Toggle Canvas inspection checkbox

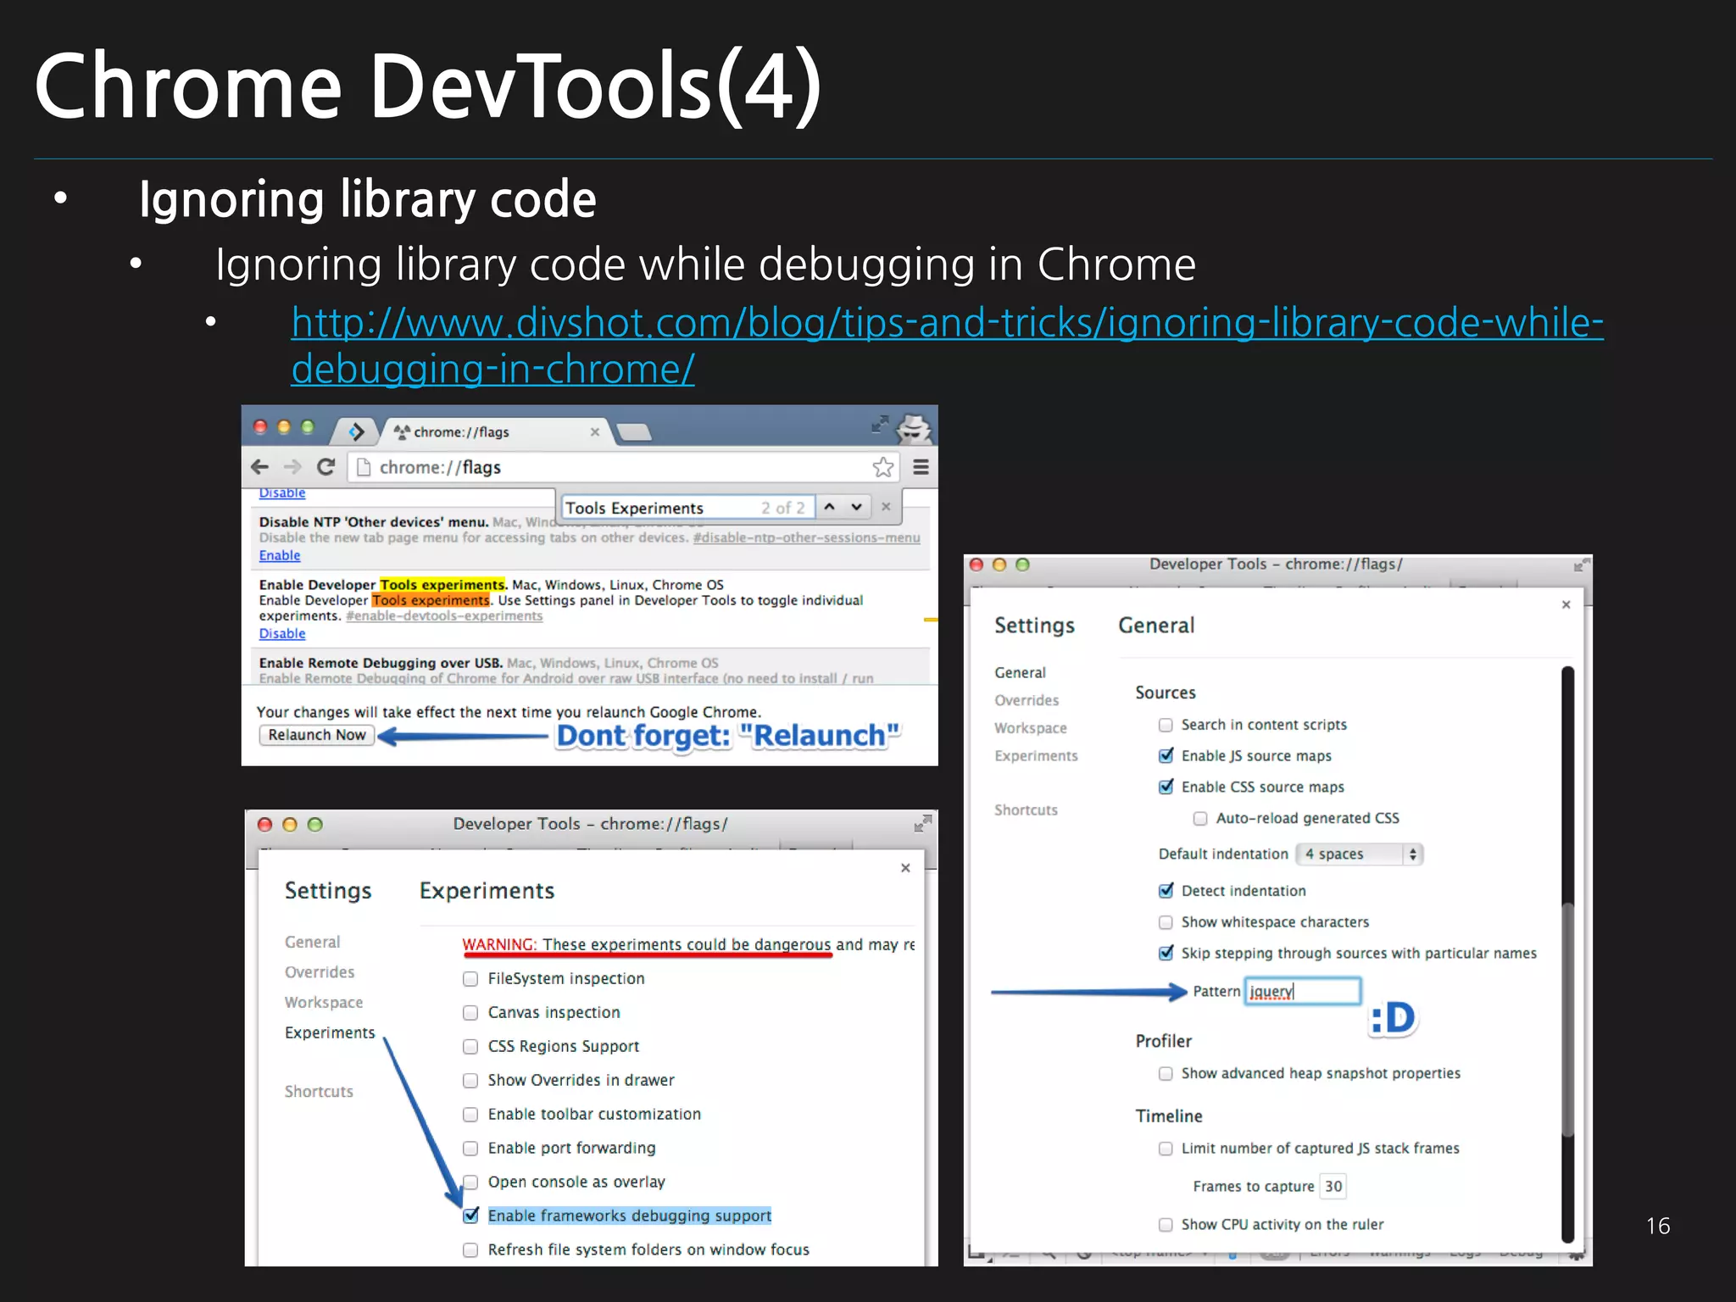tap(470, 1013)
